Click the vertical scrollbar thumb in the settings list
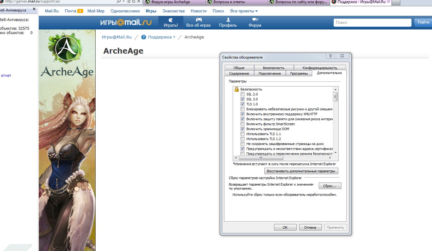The image size is (432, 251). coord(335,97)
